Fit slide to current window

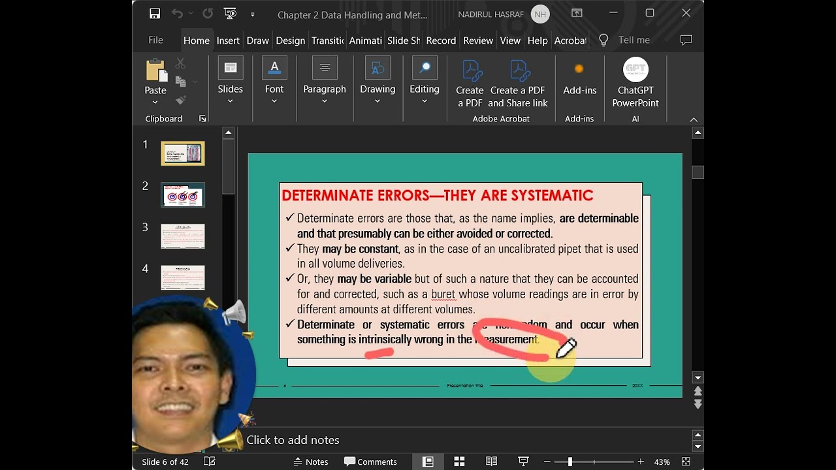pyautogui.click(x=686, y=462)
